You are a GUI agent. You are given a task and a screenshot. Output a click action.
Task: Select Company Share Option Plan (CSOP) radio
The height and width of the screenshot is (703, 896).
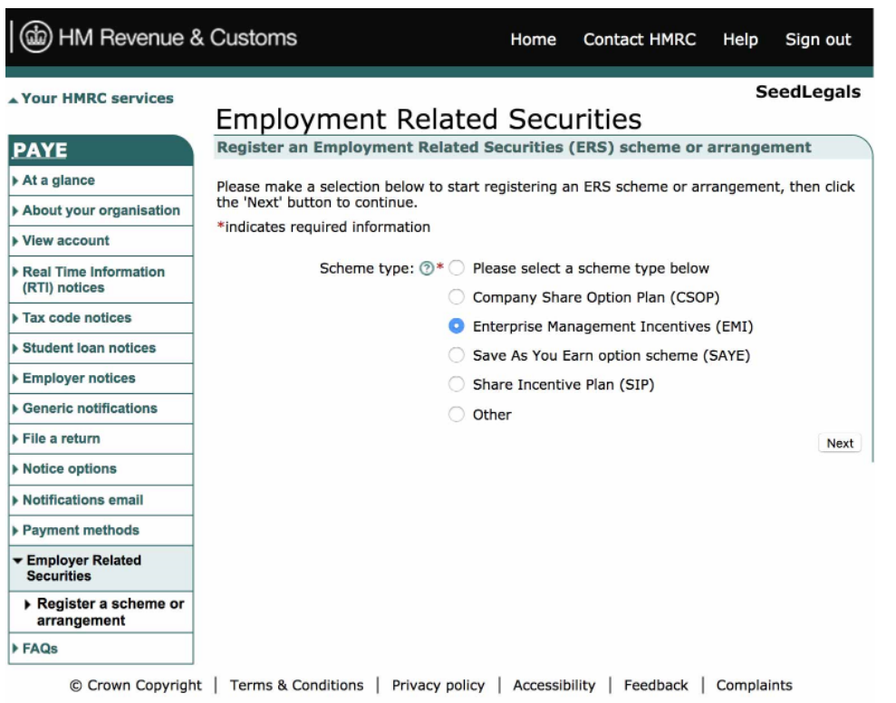click(457, 297)
